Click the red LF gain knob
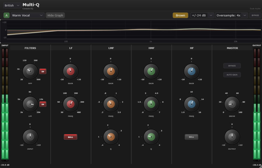This screenshot has height=168, width=262. 71,71
